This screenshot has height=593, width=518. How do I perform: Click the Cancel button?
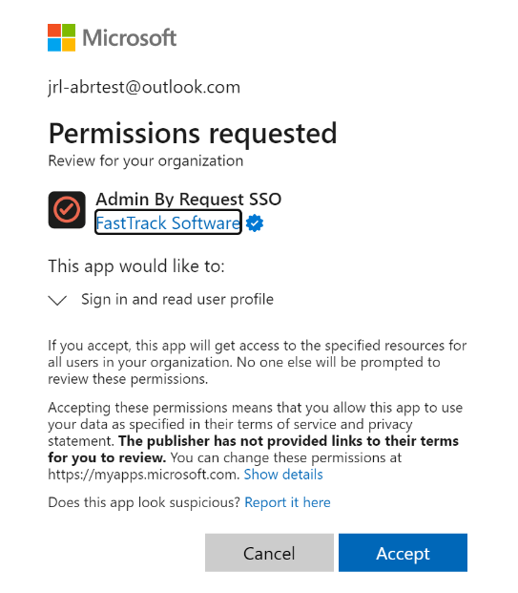click(269, 553)
